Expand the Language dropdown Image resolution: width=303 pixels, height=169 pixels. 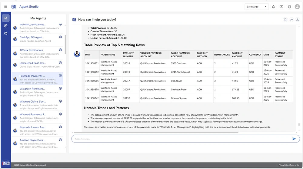coord(256,7)
